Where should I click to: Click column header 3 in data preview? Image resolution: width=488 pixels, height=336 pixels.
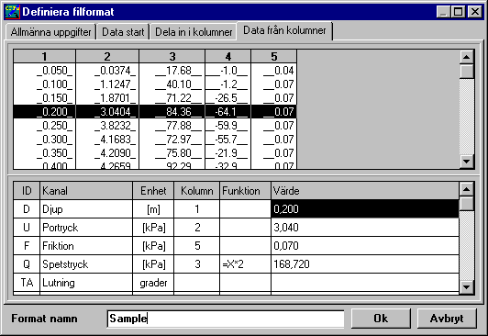172,56
